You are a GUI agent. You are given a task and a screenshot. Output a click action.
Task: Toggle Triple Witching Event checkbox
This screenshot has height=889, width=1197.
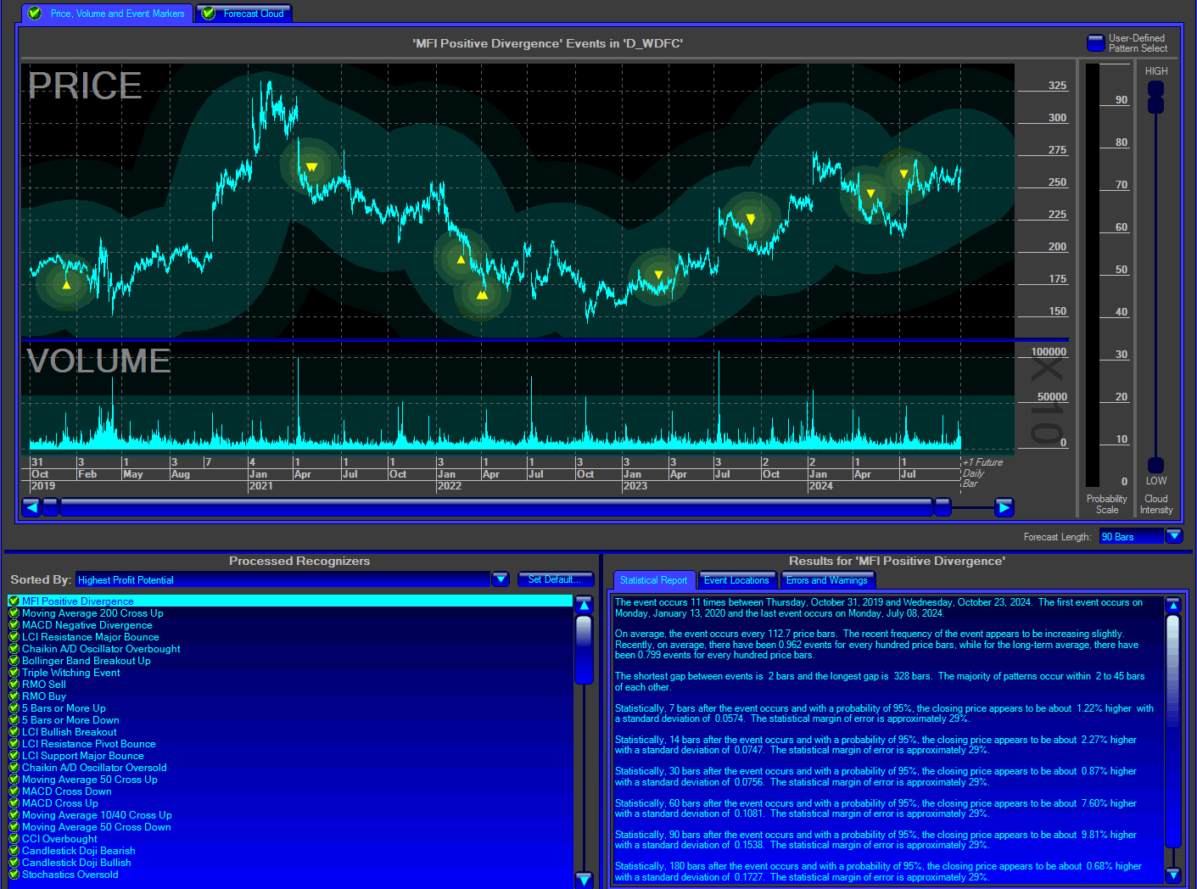tap(14, 673)
